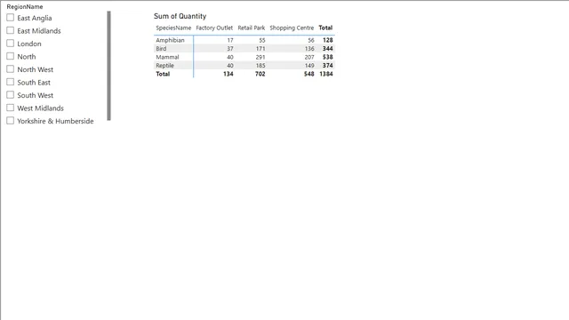This screenshot has width=569, height=320.
Task: Click Amphibian Factory Outlet value 17
Action: [230, 40]
